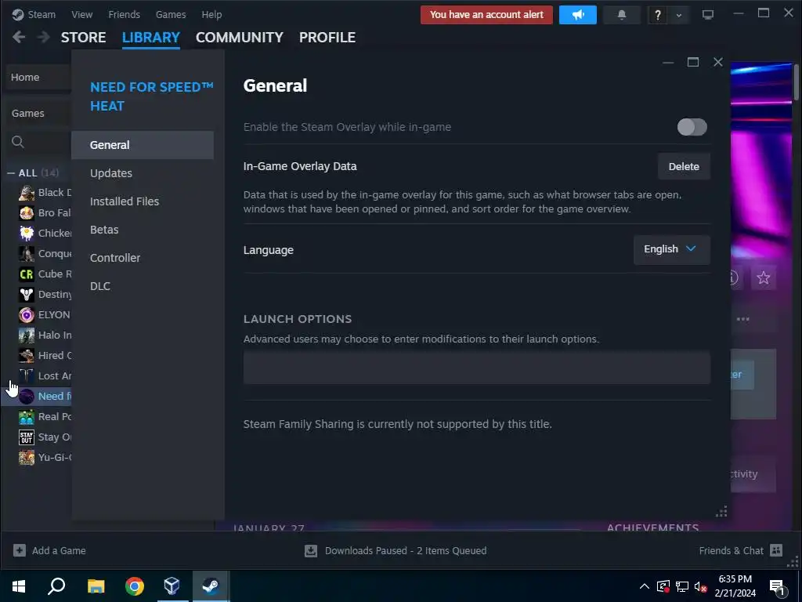Open the English language dropdown
Screen dimensions: 802x602
coord(671,249)
